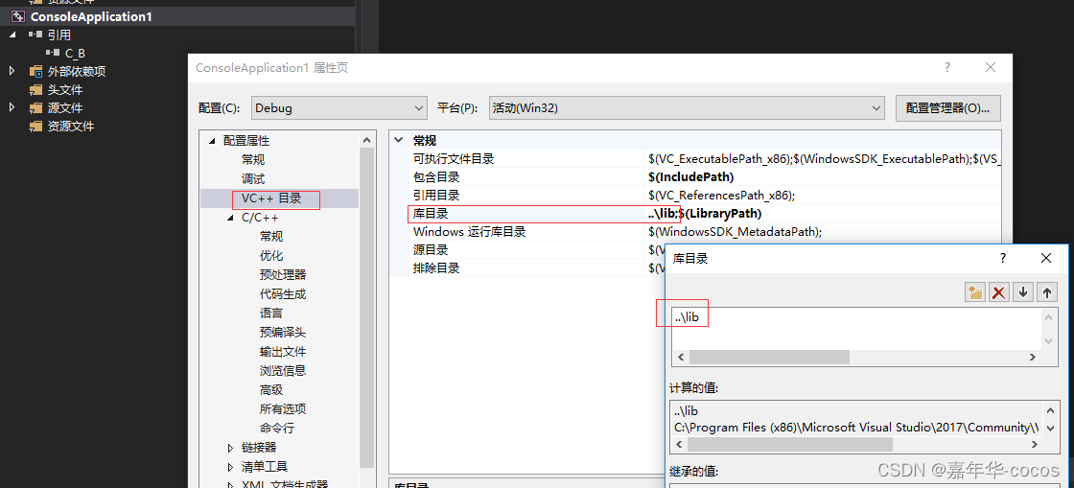The height and width of the screenshot is (488, 1074).
Task: Click the property tree scrollbar up arrow
Action: click(368, 140)
